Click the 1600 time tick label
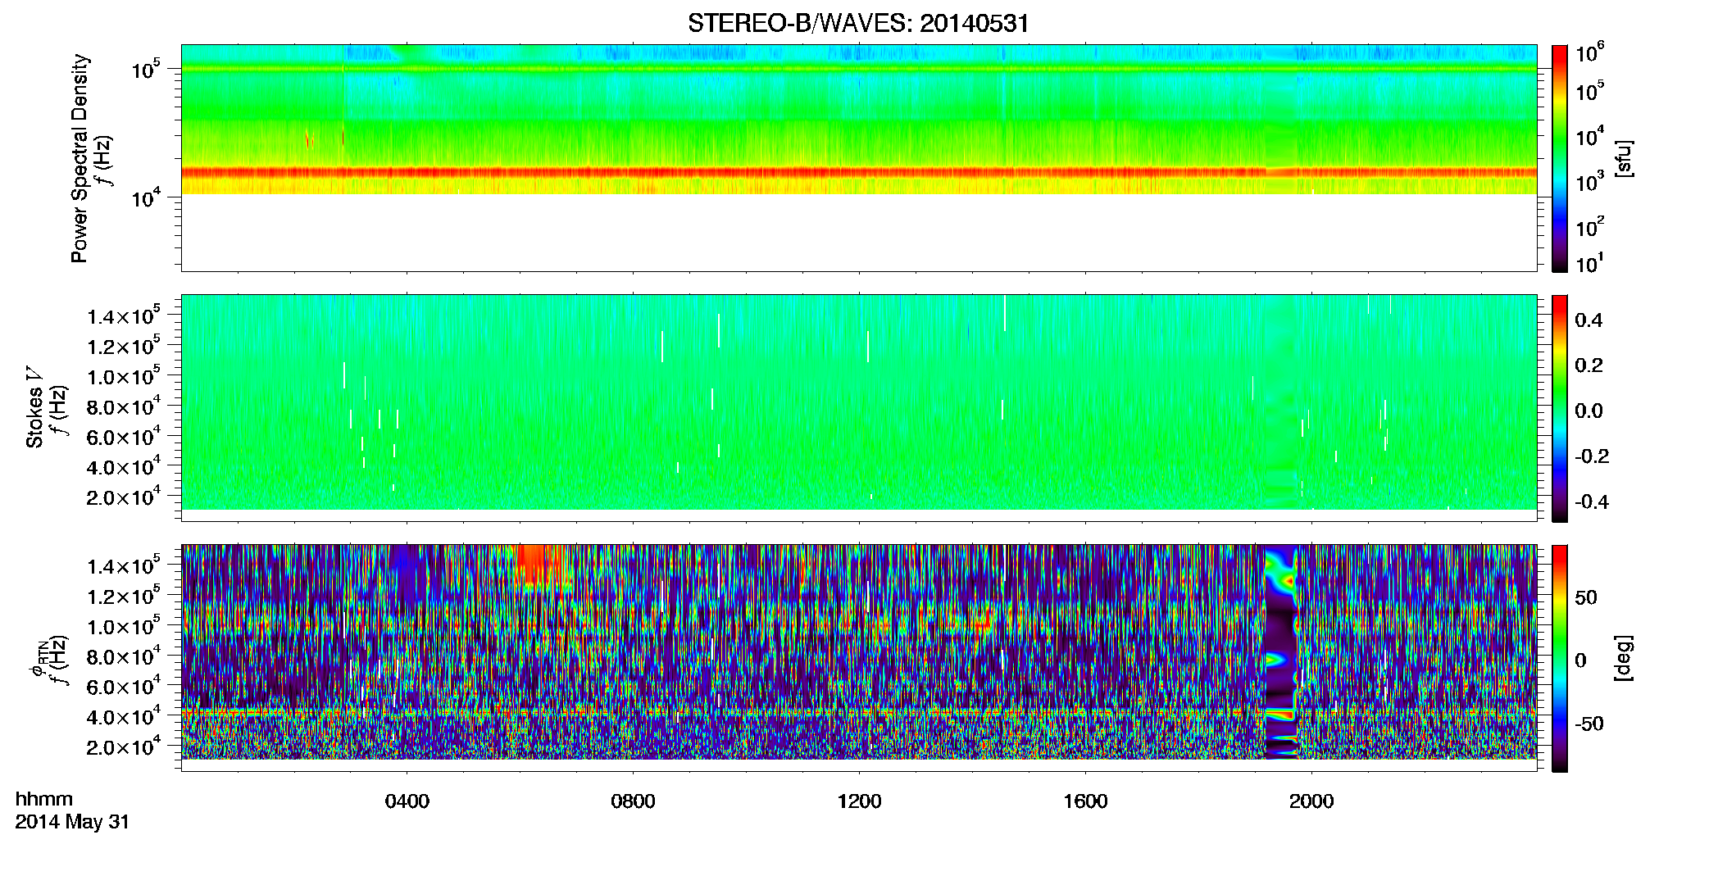This screenshot has height=885, width=1718. (1086, 801)
